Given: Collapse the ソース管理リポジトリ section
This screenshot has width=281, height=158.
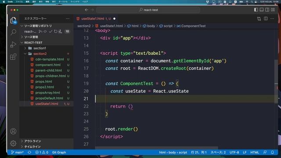Looking at the screenshot, I should (47, 26).
